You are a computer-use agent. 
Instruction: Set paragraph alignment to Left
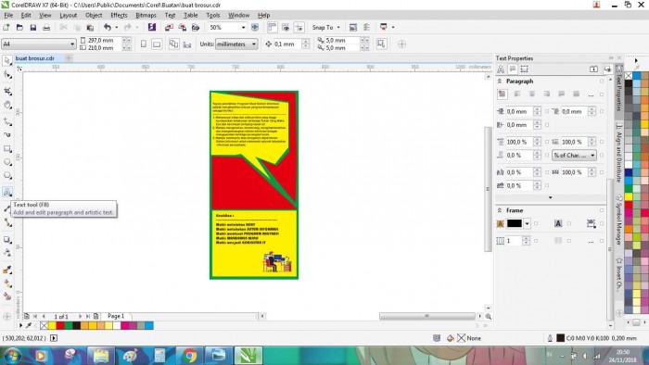pyautogui.click(x=517, y=94)
